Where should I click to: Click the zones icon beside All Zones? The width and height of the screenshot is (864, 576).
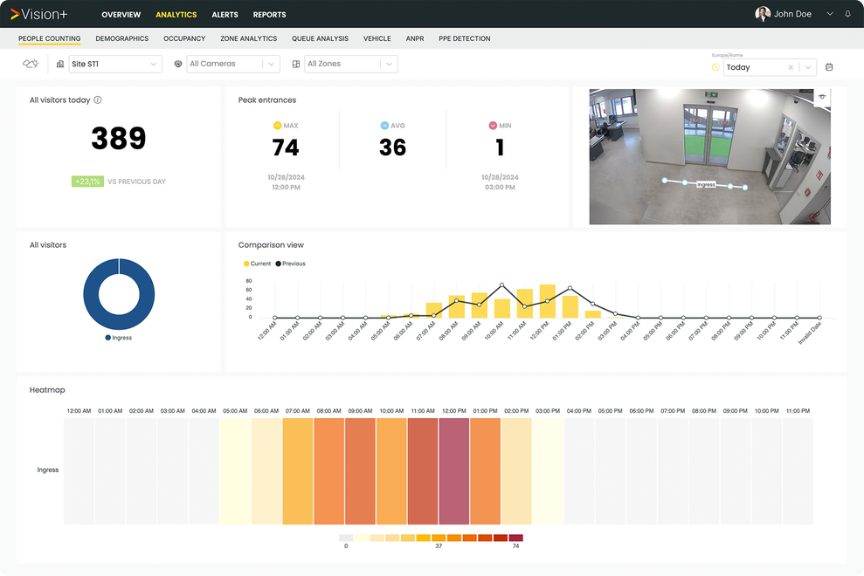point(296,64)
